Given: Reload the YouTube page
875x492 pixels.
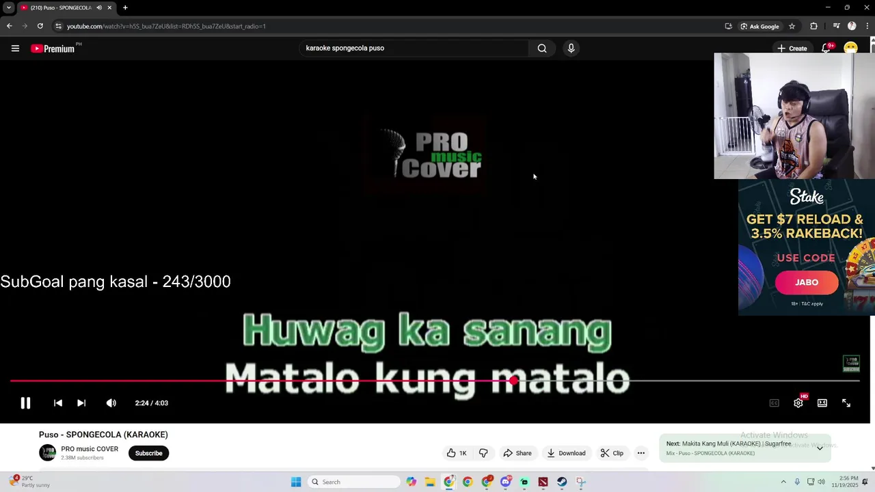Looking at the screenshot, I should click(40, 26).
